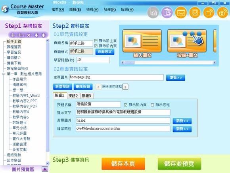Enable the 顯示底框 checkbox
Viewport: 230px width, 173px height.
[152, 105]
